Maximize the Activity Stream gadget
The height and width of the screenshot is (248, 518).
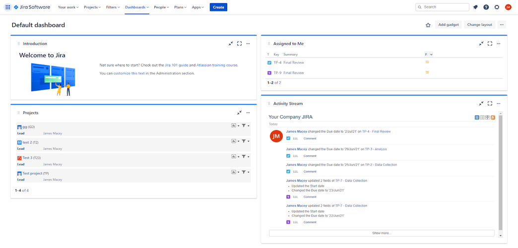pos(490,104)
